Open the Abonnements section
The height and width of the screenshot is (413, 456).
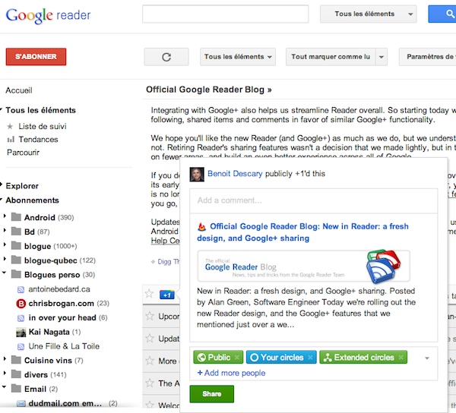pos(32,200)
